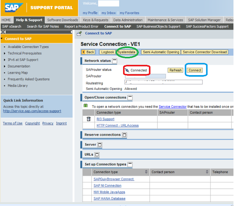Collapse the Connect to SAP sidebar header
The height and width of the screenshot is (206, 248).
pos(2,39)
